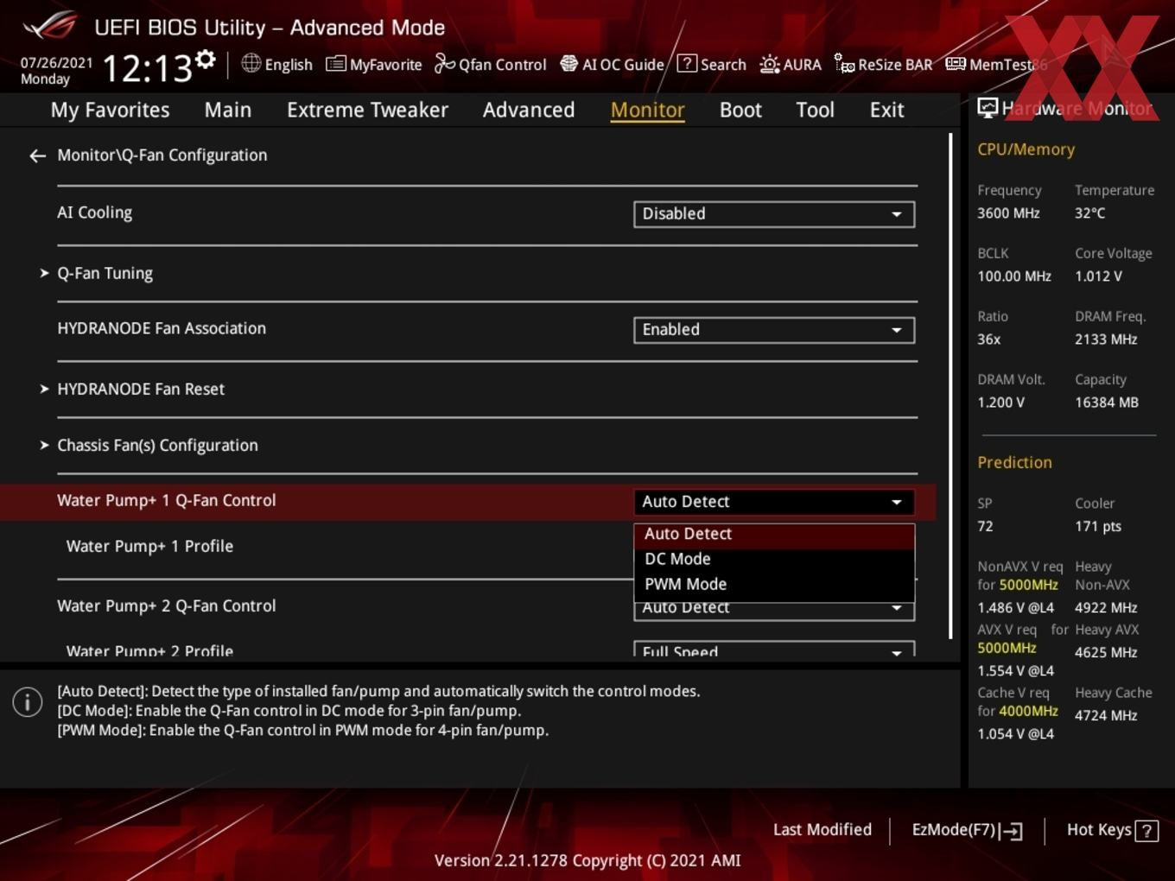
Task: Select Auto Detect in the open list
Action: coord(774,535)
